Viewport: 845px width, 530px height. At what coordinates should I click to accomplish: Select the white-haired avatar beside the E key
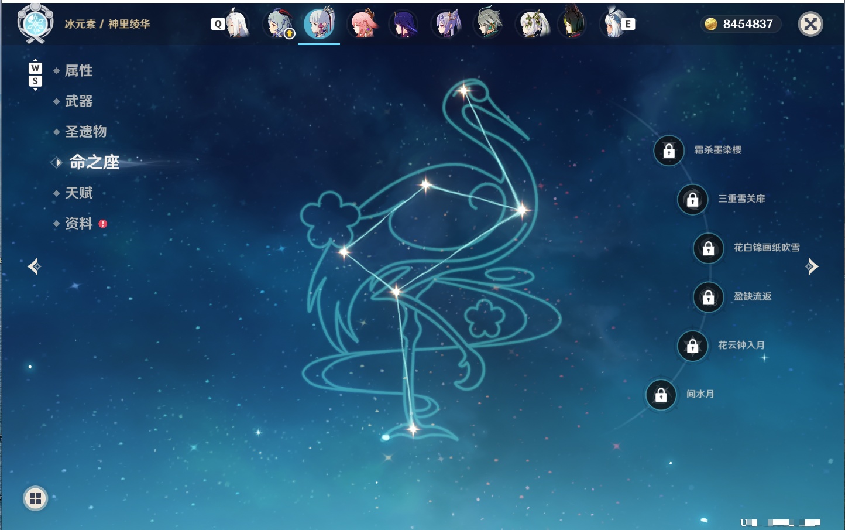pyautogui.click(x=613, y=24)
